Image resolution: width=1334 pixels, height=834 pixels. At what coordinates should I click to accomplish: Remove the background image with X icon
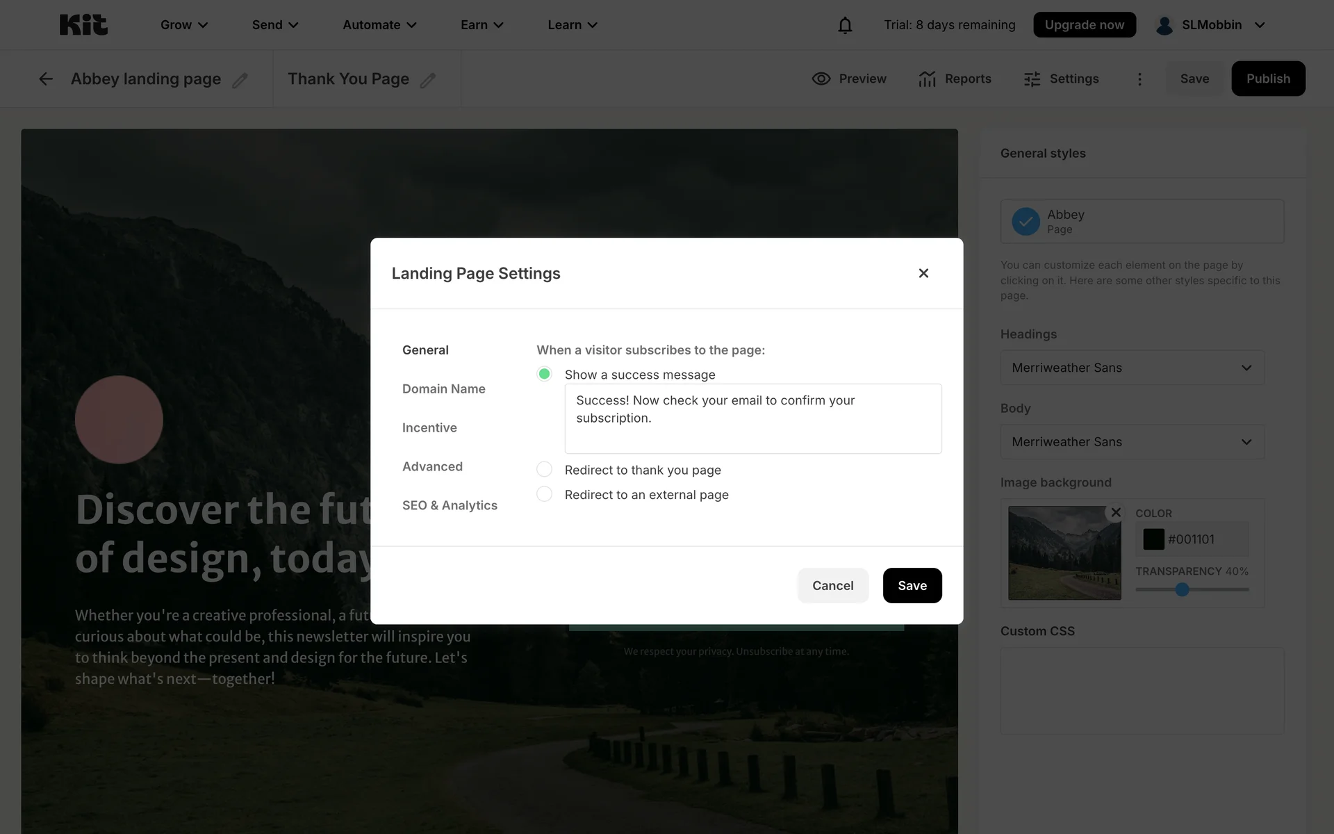point(1116,512)
